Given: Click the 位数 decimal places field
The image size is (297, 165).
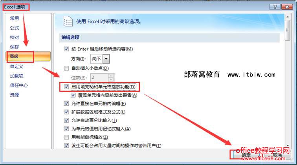Looking at the screenshot, I should (x=99, y=78).
